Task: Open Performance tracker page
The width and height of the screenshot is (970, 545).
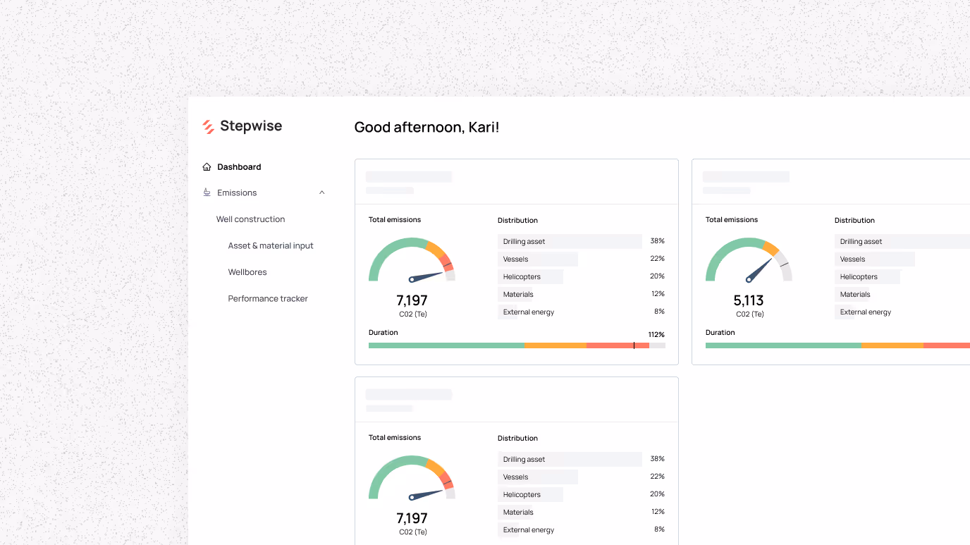Action: click(x=268, y=299)
